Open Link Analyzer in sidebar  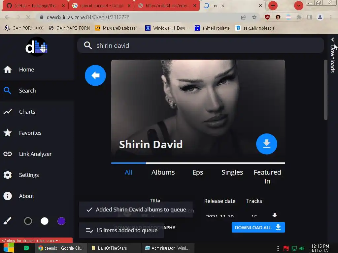pyautogui.click(x=37, y=154)
